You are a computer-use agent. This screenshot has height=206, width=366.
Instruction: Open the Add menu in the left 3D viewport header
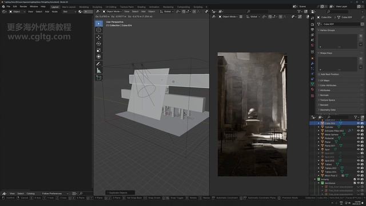click(x=144, y=11)
